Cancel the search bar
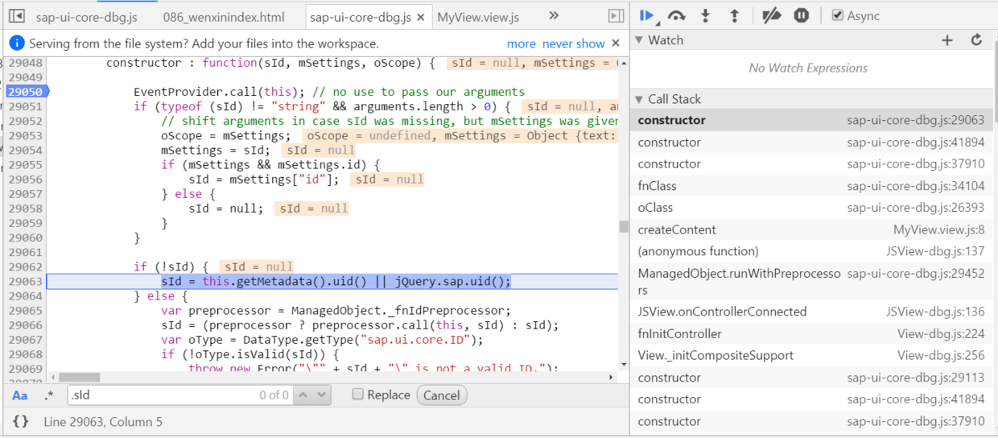This screenshot has width=998, height=438. click(x=442, y=395)
